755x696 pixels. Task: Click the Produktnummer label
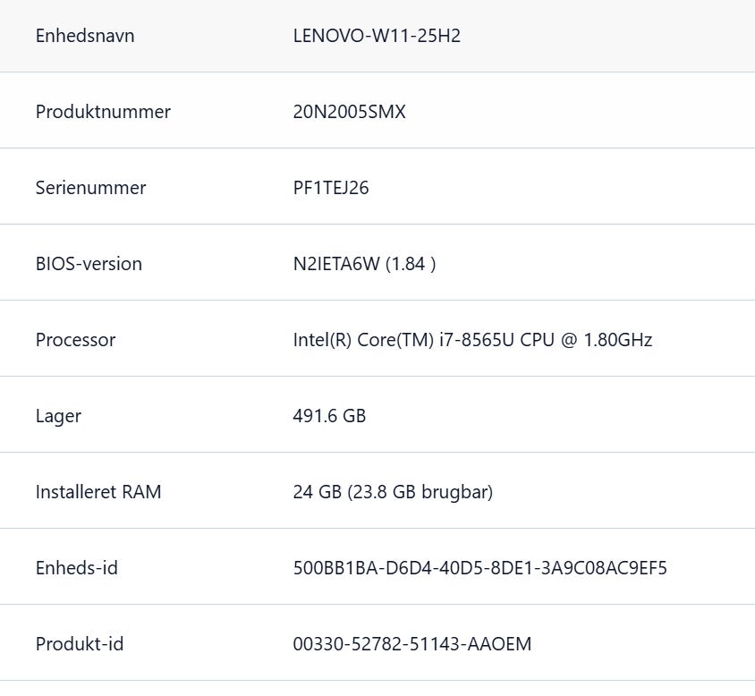[103, 112]
